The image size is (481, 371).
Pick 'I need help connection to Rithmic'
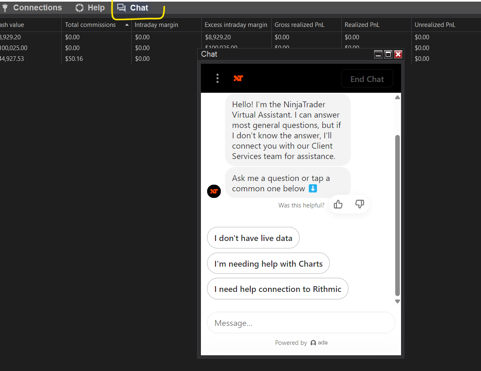point(278,289)
